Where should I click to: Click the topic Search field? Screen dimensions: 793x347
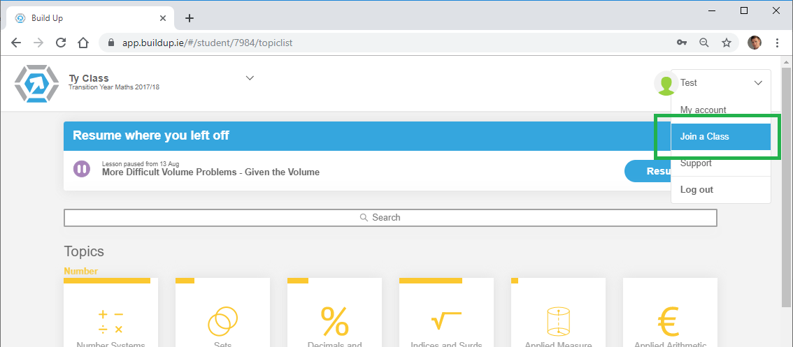pos(390,218)
